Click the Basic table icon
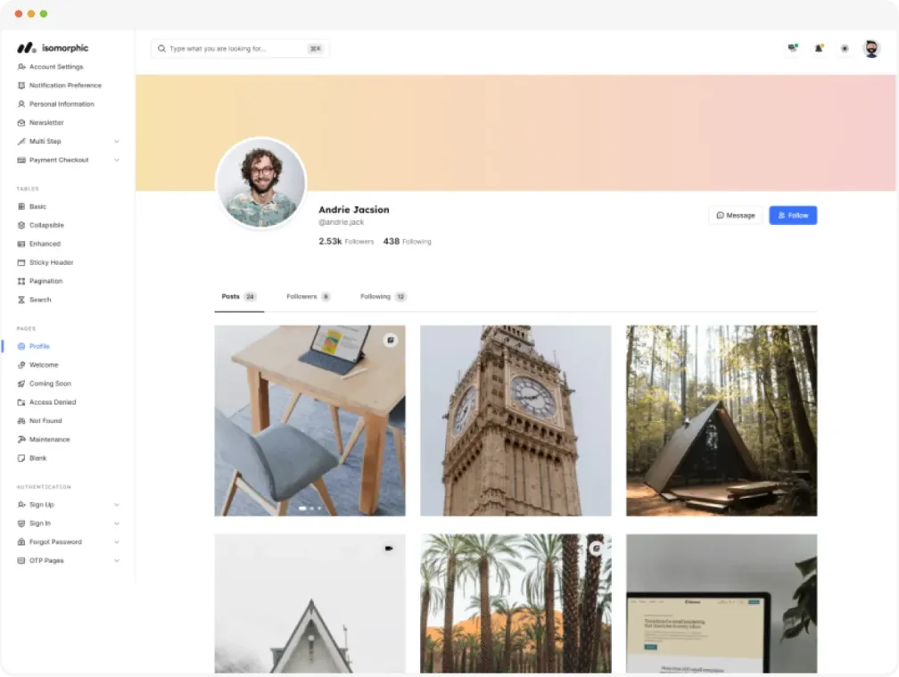The width and height of the screenshot is (899, 677). pyautogui.click(x=21, y=206)
